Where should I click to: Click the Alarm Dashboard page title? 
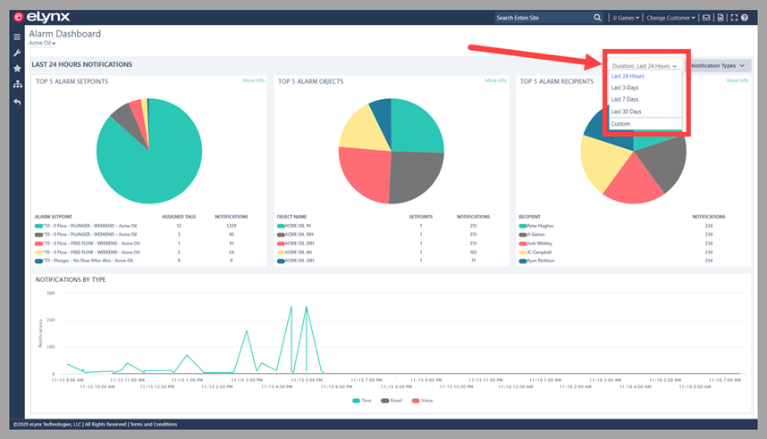coord(64,34)
